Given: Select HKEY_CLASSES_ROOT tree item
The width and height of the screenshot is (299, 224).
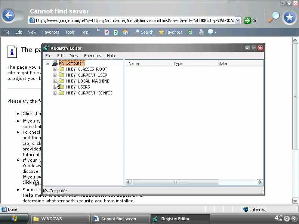Looking at the screenshot, I should click(x=87, y=69).
